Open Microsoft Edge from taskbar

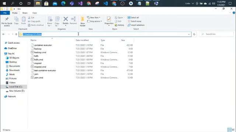point(63,3)
